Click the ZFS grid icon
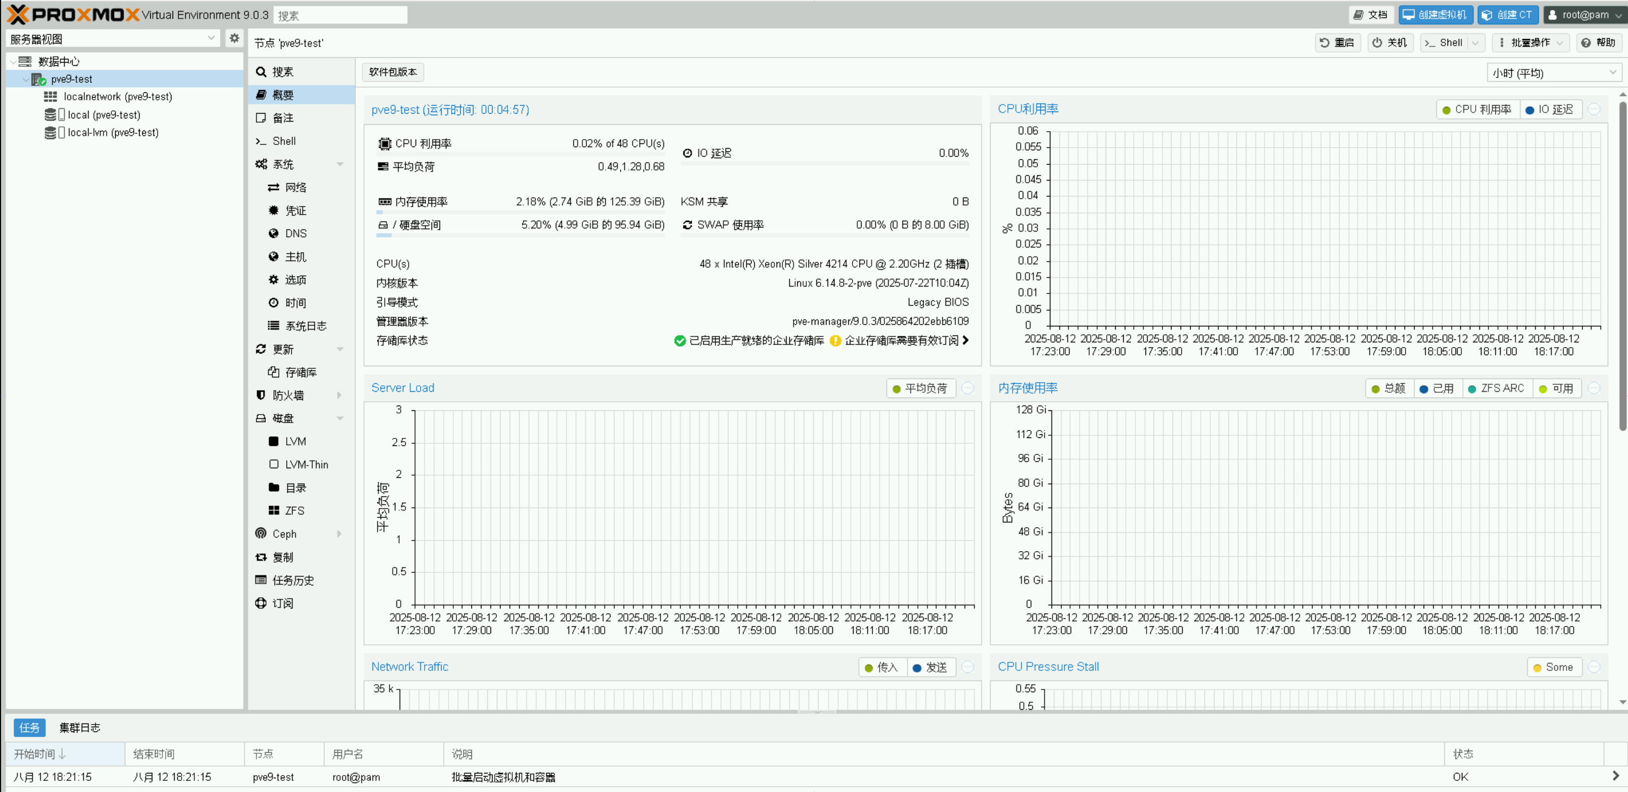 point(274,510)
